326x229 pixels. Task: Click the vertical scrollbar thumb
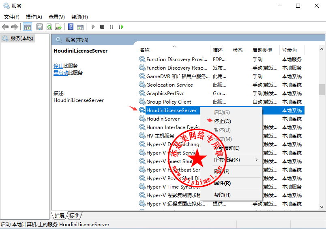point(322,89)
